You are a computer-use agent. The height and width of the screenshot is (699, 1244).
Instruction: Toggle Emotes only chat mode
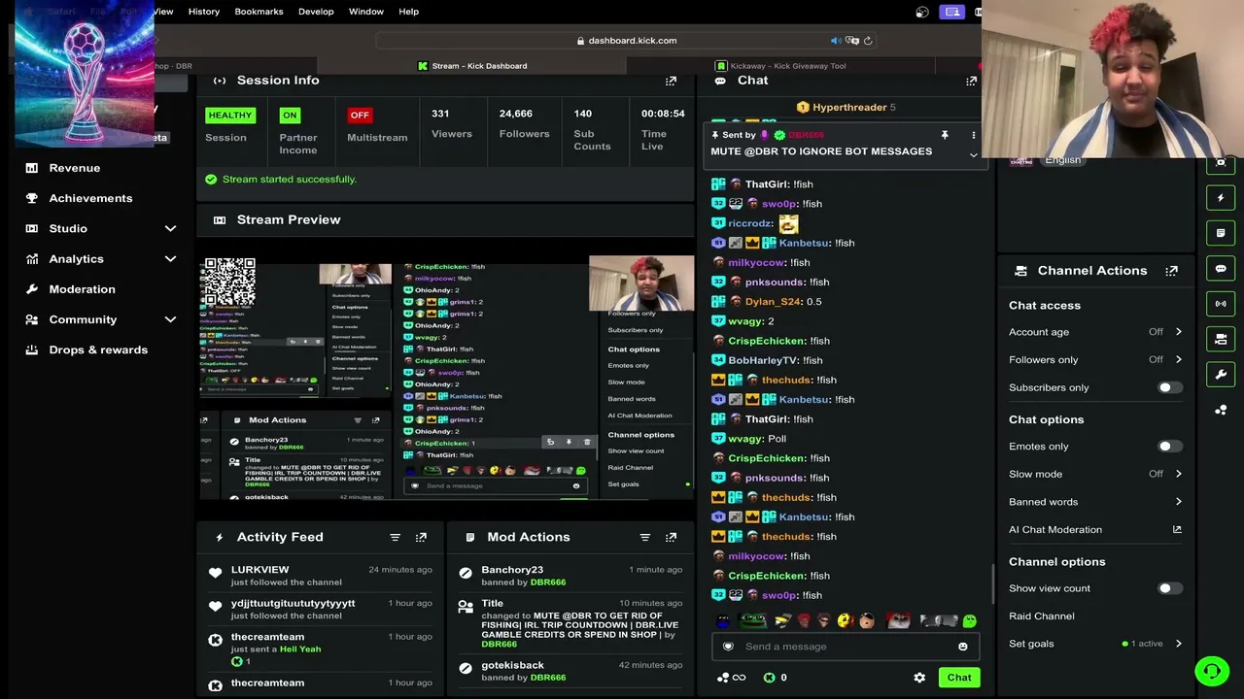[x=1169, y=447]
